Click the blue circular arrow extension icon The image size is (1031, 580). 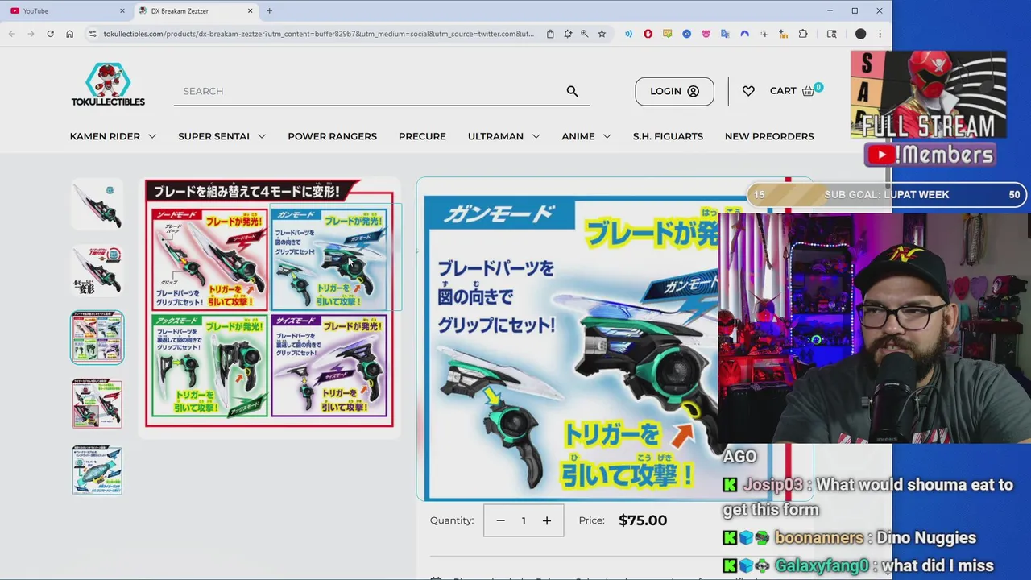coord(686,34)
